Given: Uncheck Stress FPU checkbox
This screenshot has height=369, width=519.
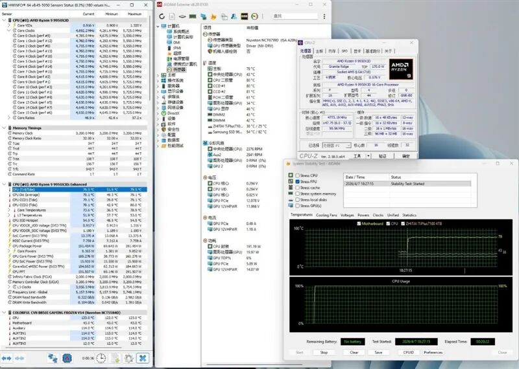Looking at the screenshot, I should coord(297,182).
